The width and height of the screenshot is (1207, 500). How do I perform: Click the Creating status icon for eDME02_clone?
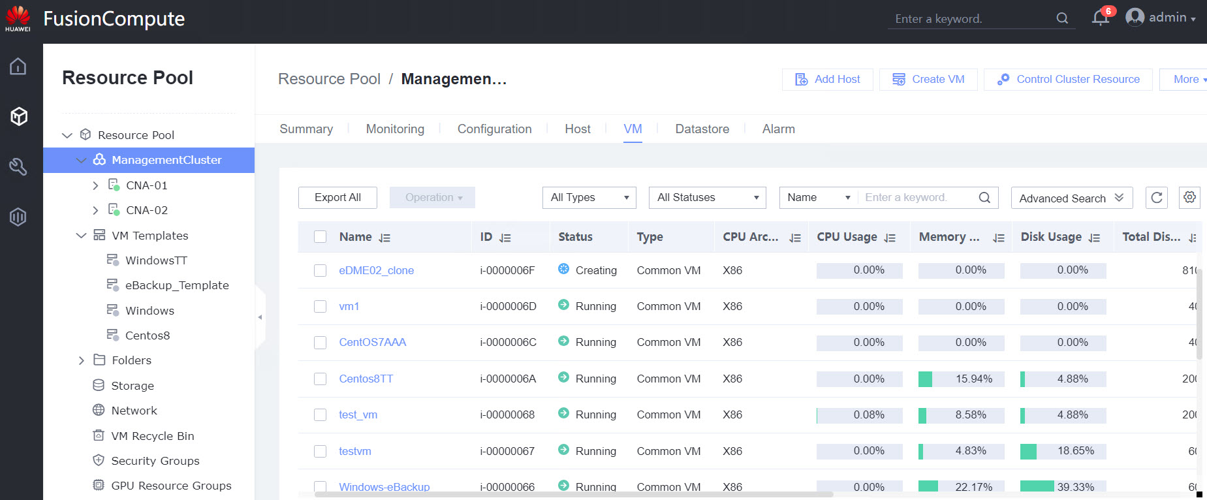tap(564, 269)
